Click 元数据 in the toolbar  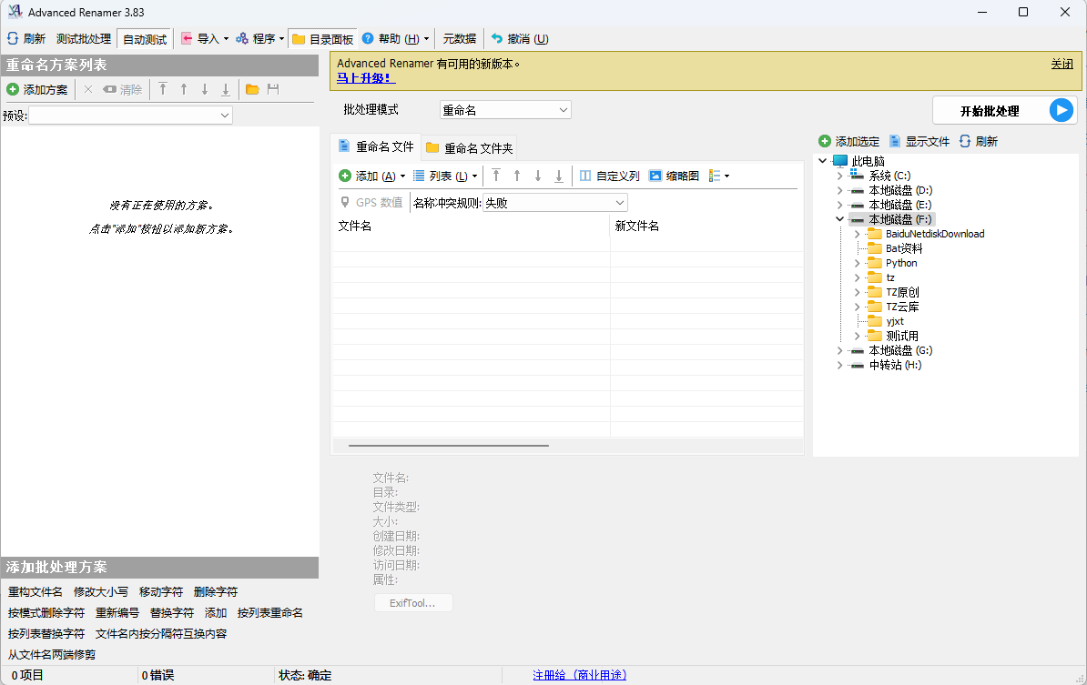tap(459, 39)
